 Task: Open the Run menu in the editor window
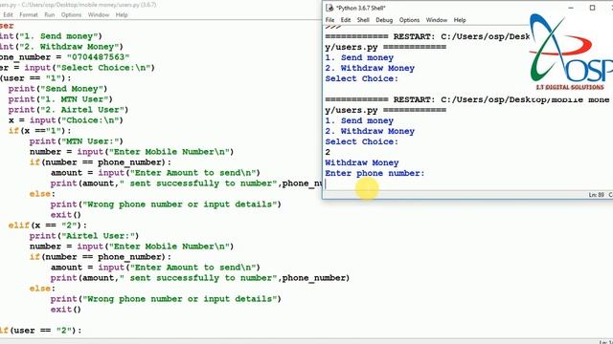[x=50, y=15]
